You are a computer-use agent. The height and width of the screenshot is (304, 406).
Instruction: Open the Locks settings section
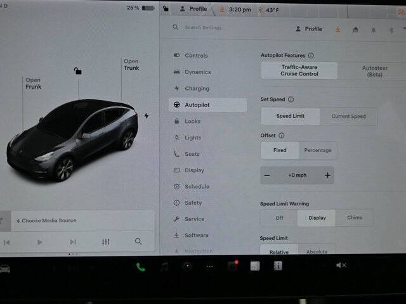tap(207, 121)
